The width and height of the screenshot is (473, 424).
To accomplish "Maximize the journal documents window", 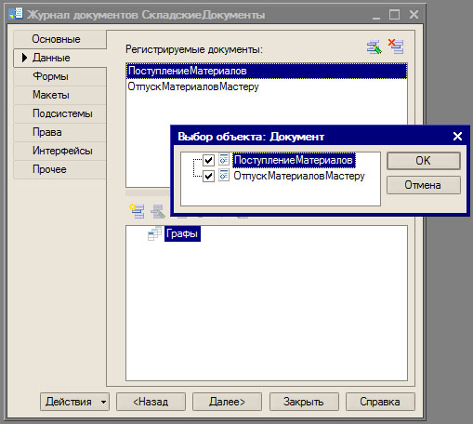I will pyautogui.click(x=394, y=15).
